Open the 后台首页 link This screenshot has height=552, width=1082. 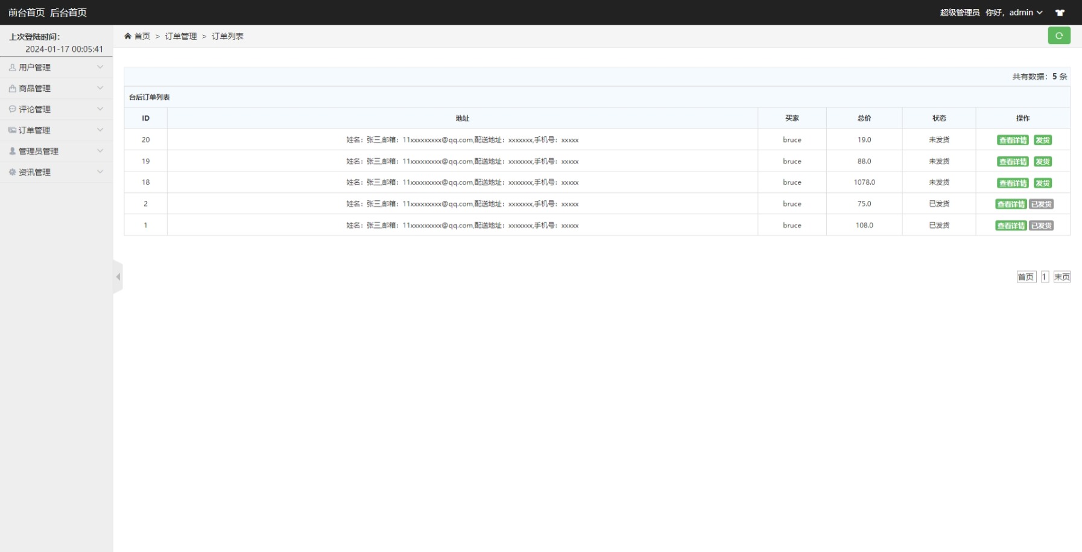coord(68,13)
